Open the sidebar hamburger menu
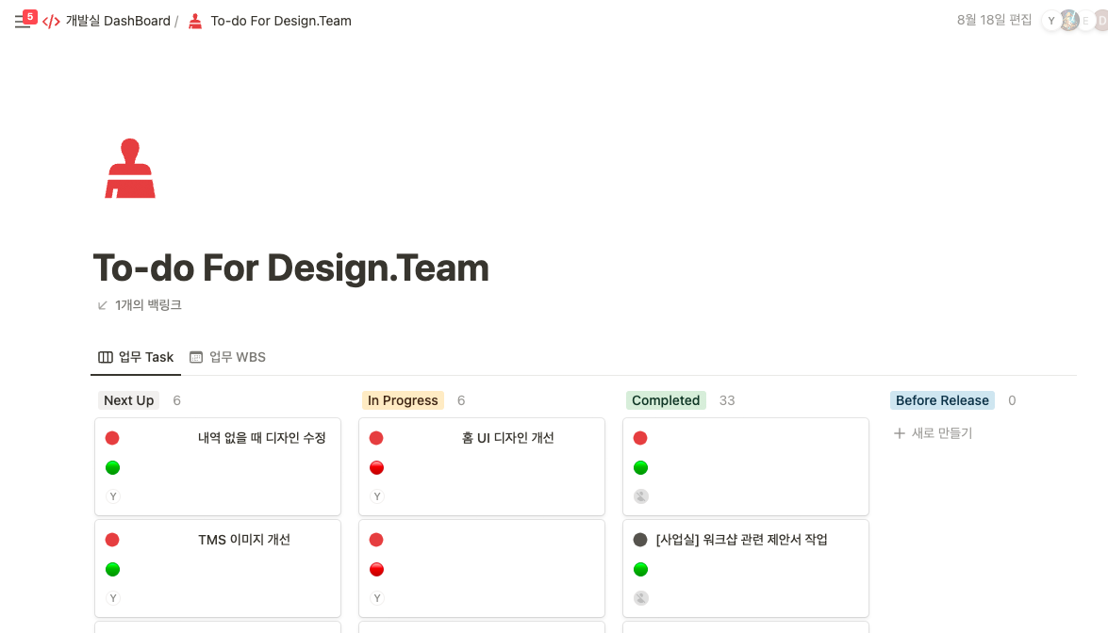 22,22
